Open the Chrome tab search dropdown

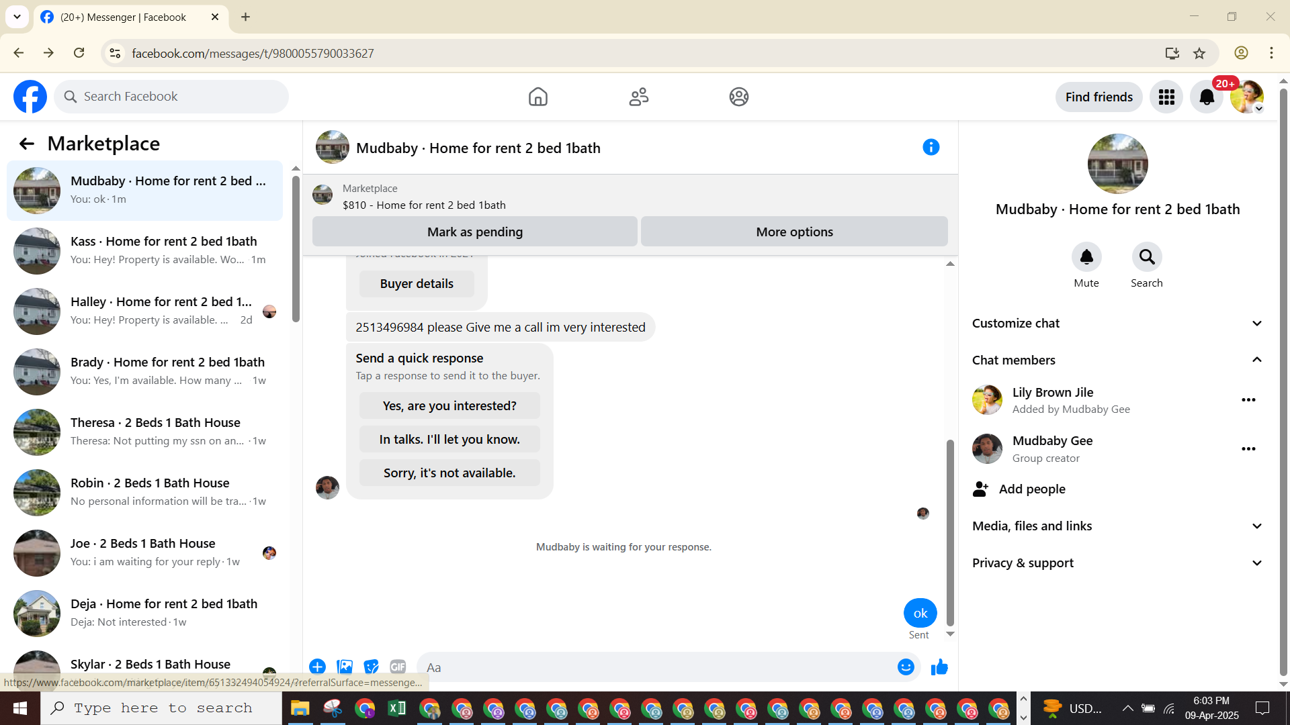tap(17, 17)
